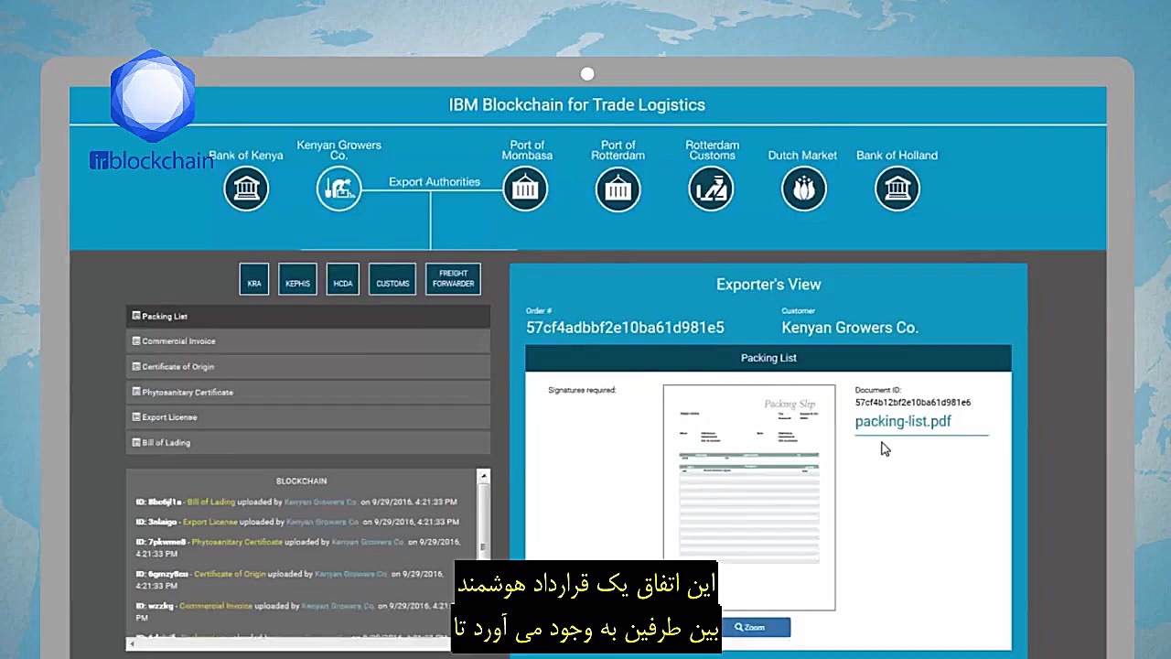
Task: Click the Bill of Lading row icon
Action: pyautogui.click(x=136, y=442)
